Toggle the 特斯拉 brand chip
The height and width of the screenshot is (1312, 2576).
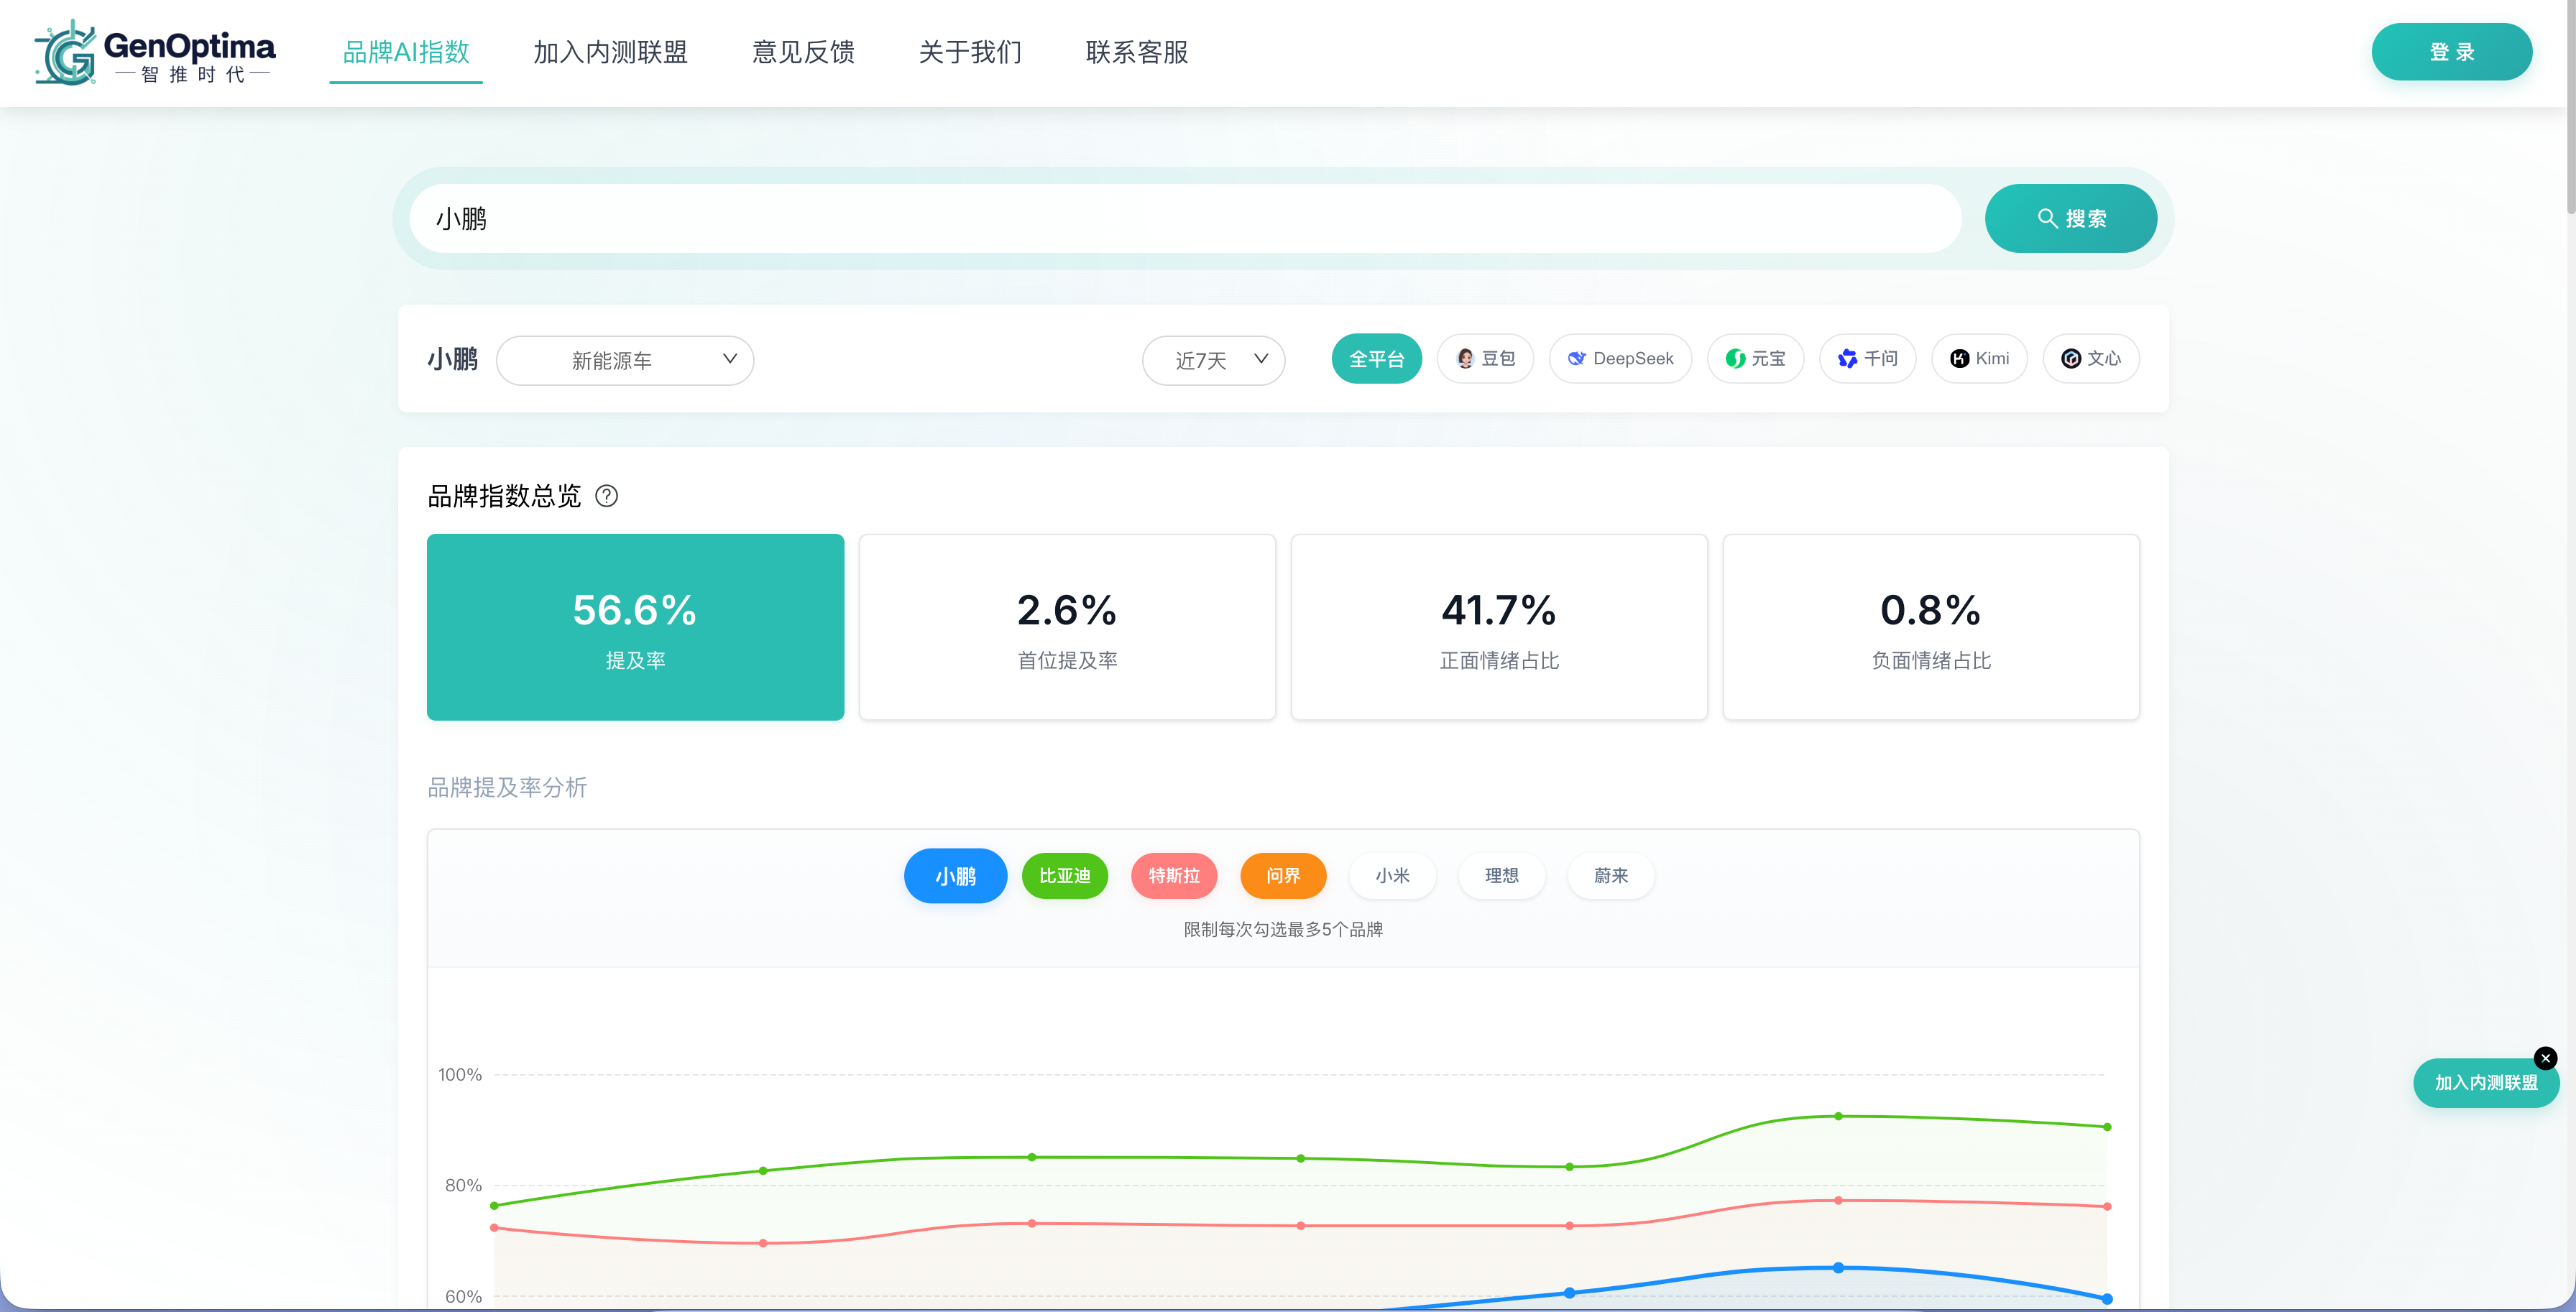[1173, 876]
